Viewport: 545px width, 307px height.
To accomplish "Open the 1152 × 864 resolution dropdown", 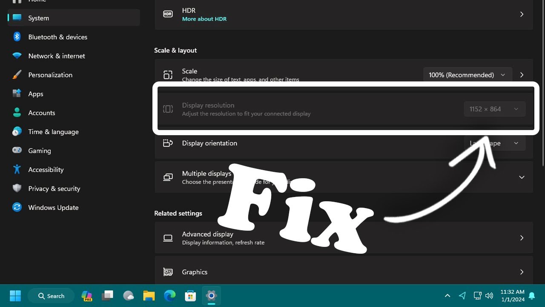I will click(x=494, y=109).
